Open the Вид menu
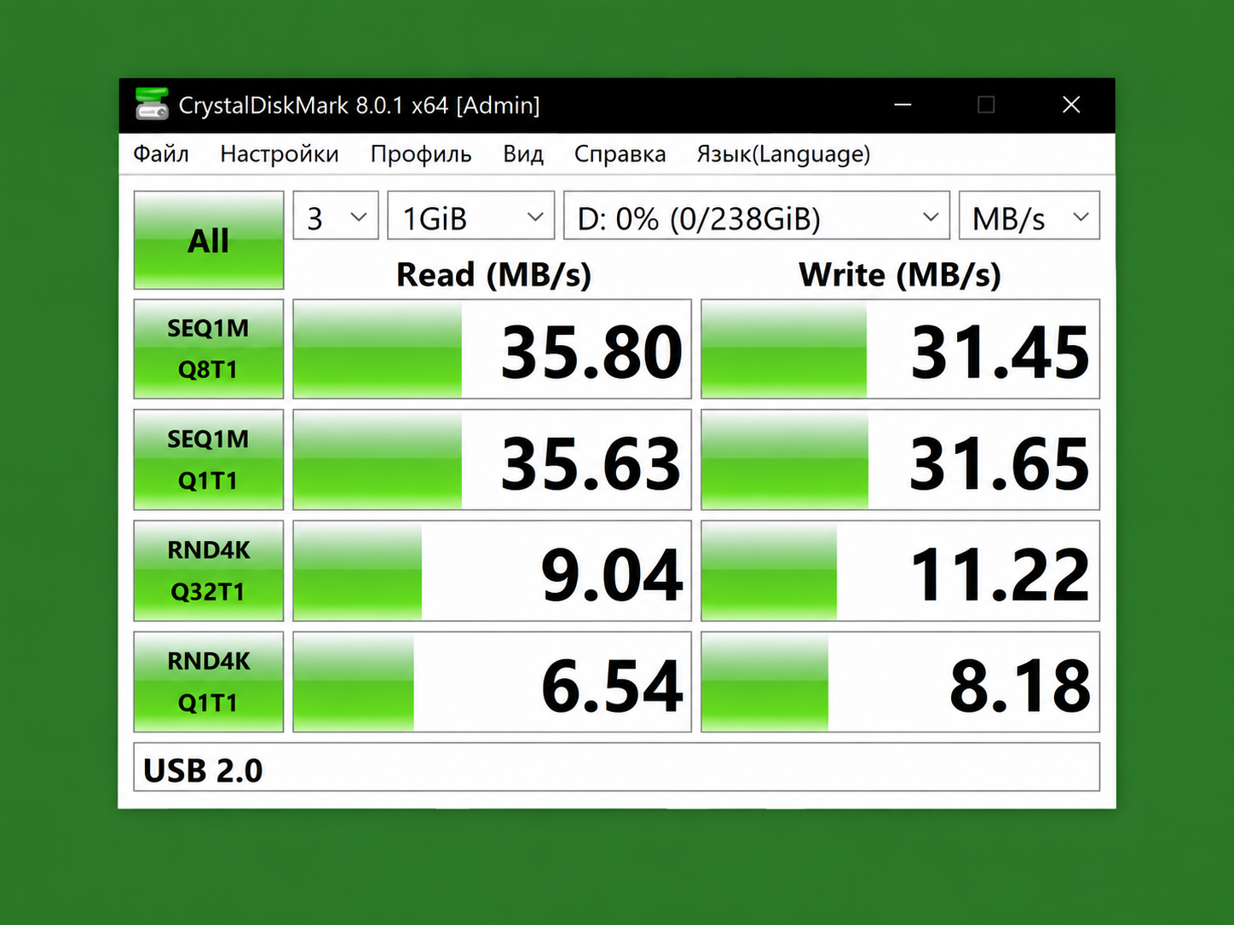Image resolution: width=1234 pixels, height=925 pixels. click(x=523, y=154)
